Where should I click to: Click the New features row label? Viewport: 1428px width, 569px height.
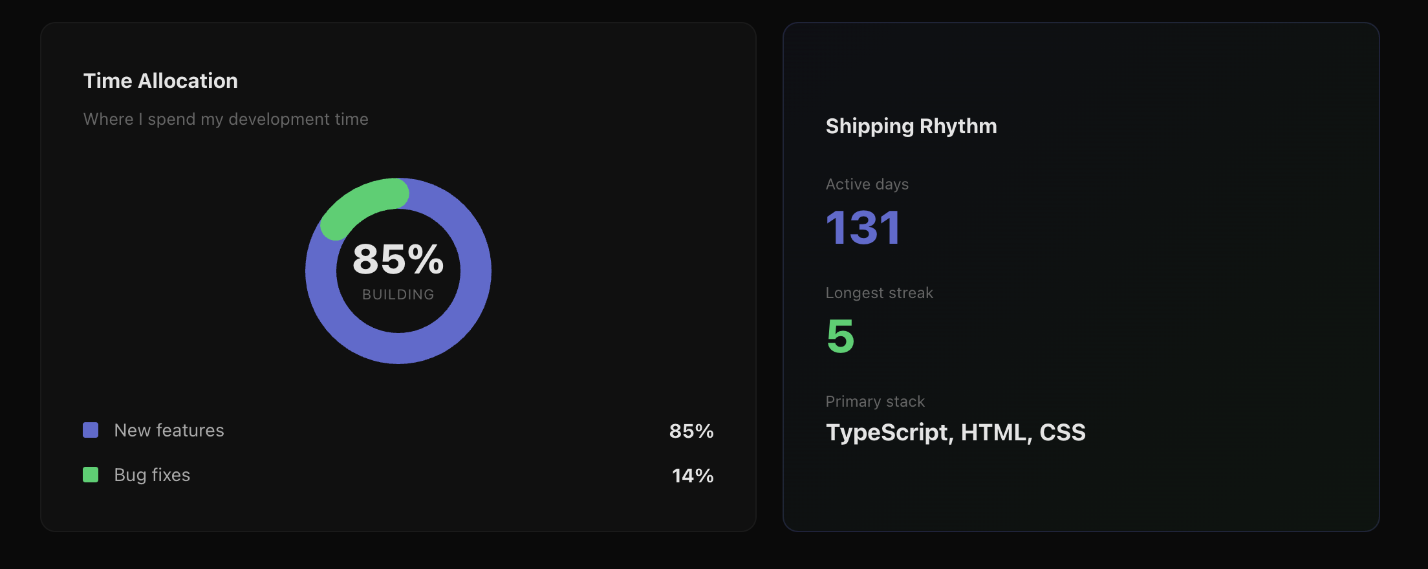point(169,429)
